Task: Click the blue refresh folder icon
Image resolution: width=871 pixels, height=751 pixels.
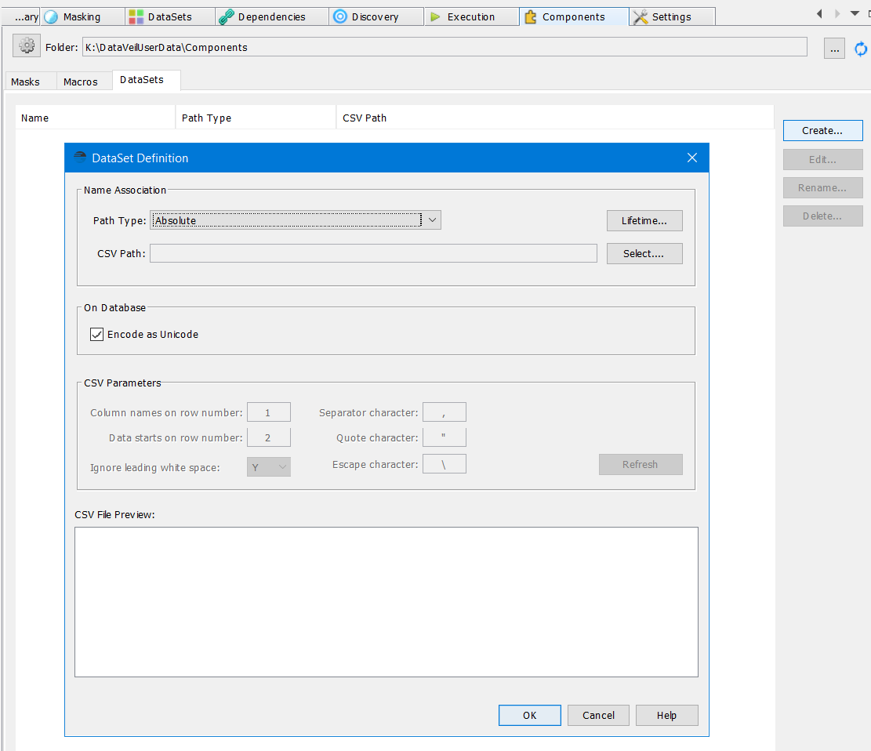Action: [861, 49]
